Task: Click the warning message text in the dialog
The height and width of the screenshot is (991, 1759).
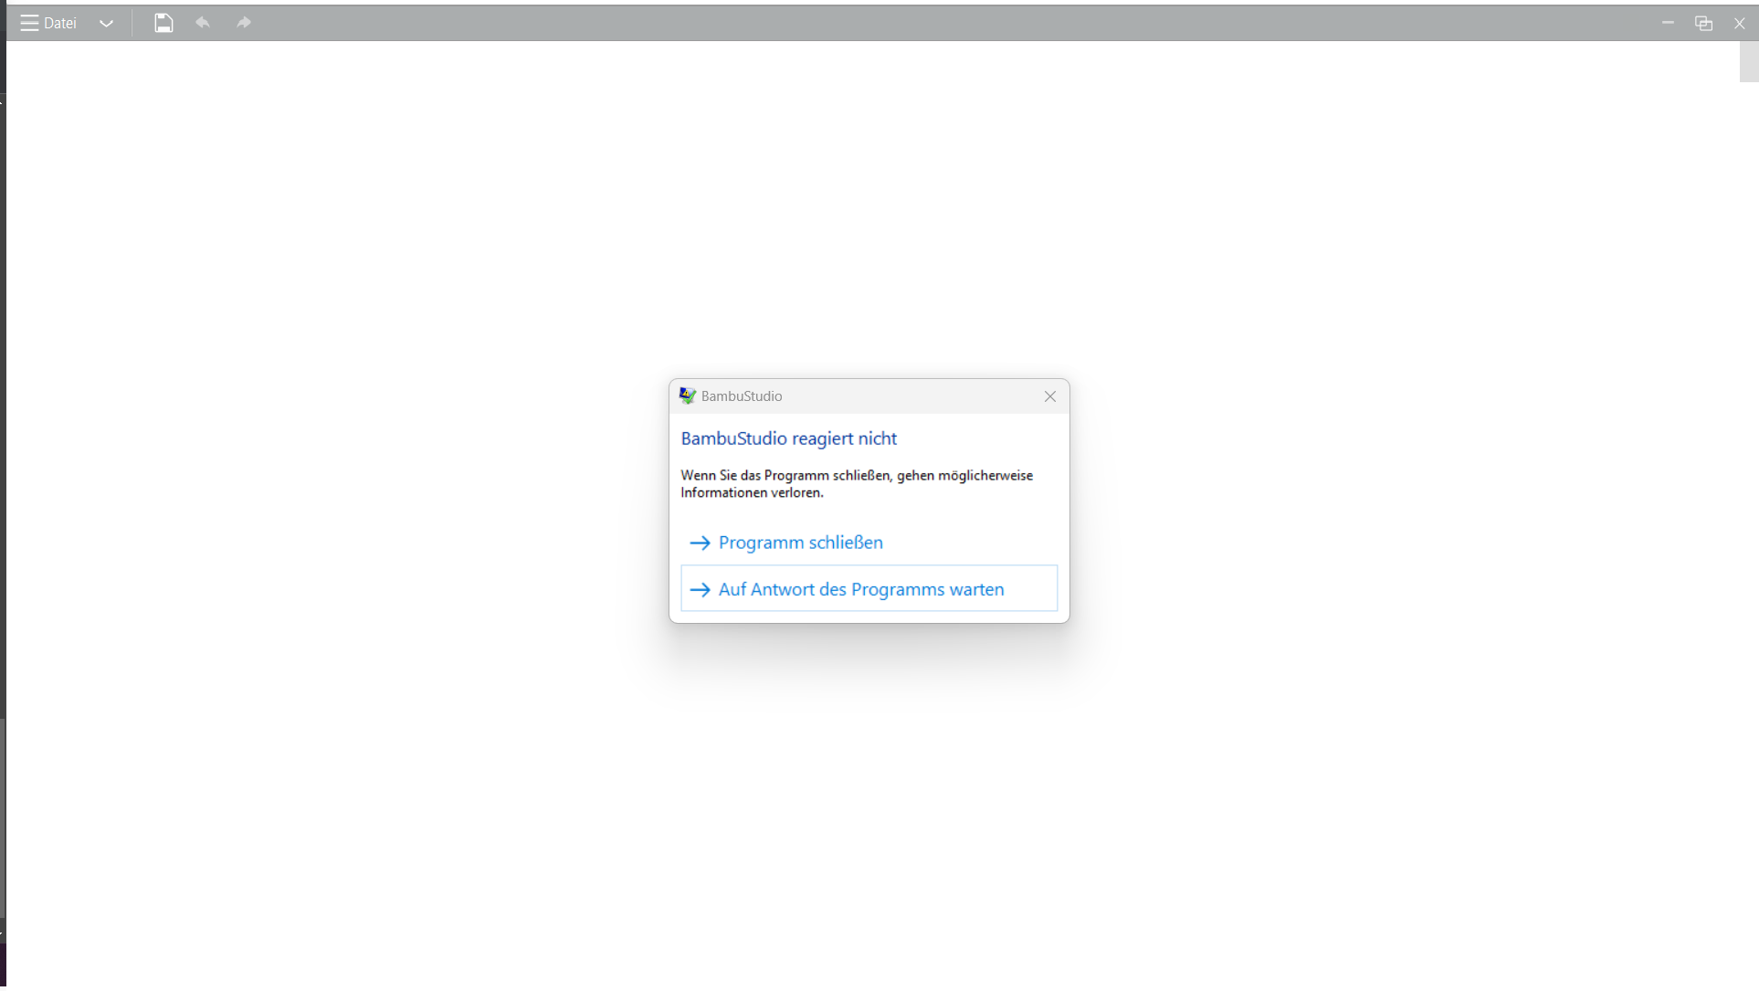Action: coord(857,484)
